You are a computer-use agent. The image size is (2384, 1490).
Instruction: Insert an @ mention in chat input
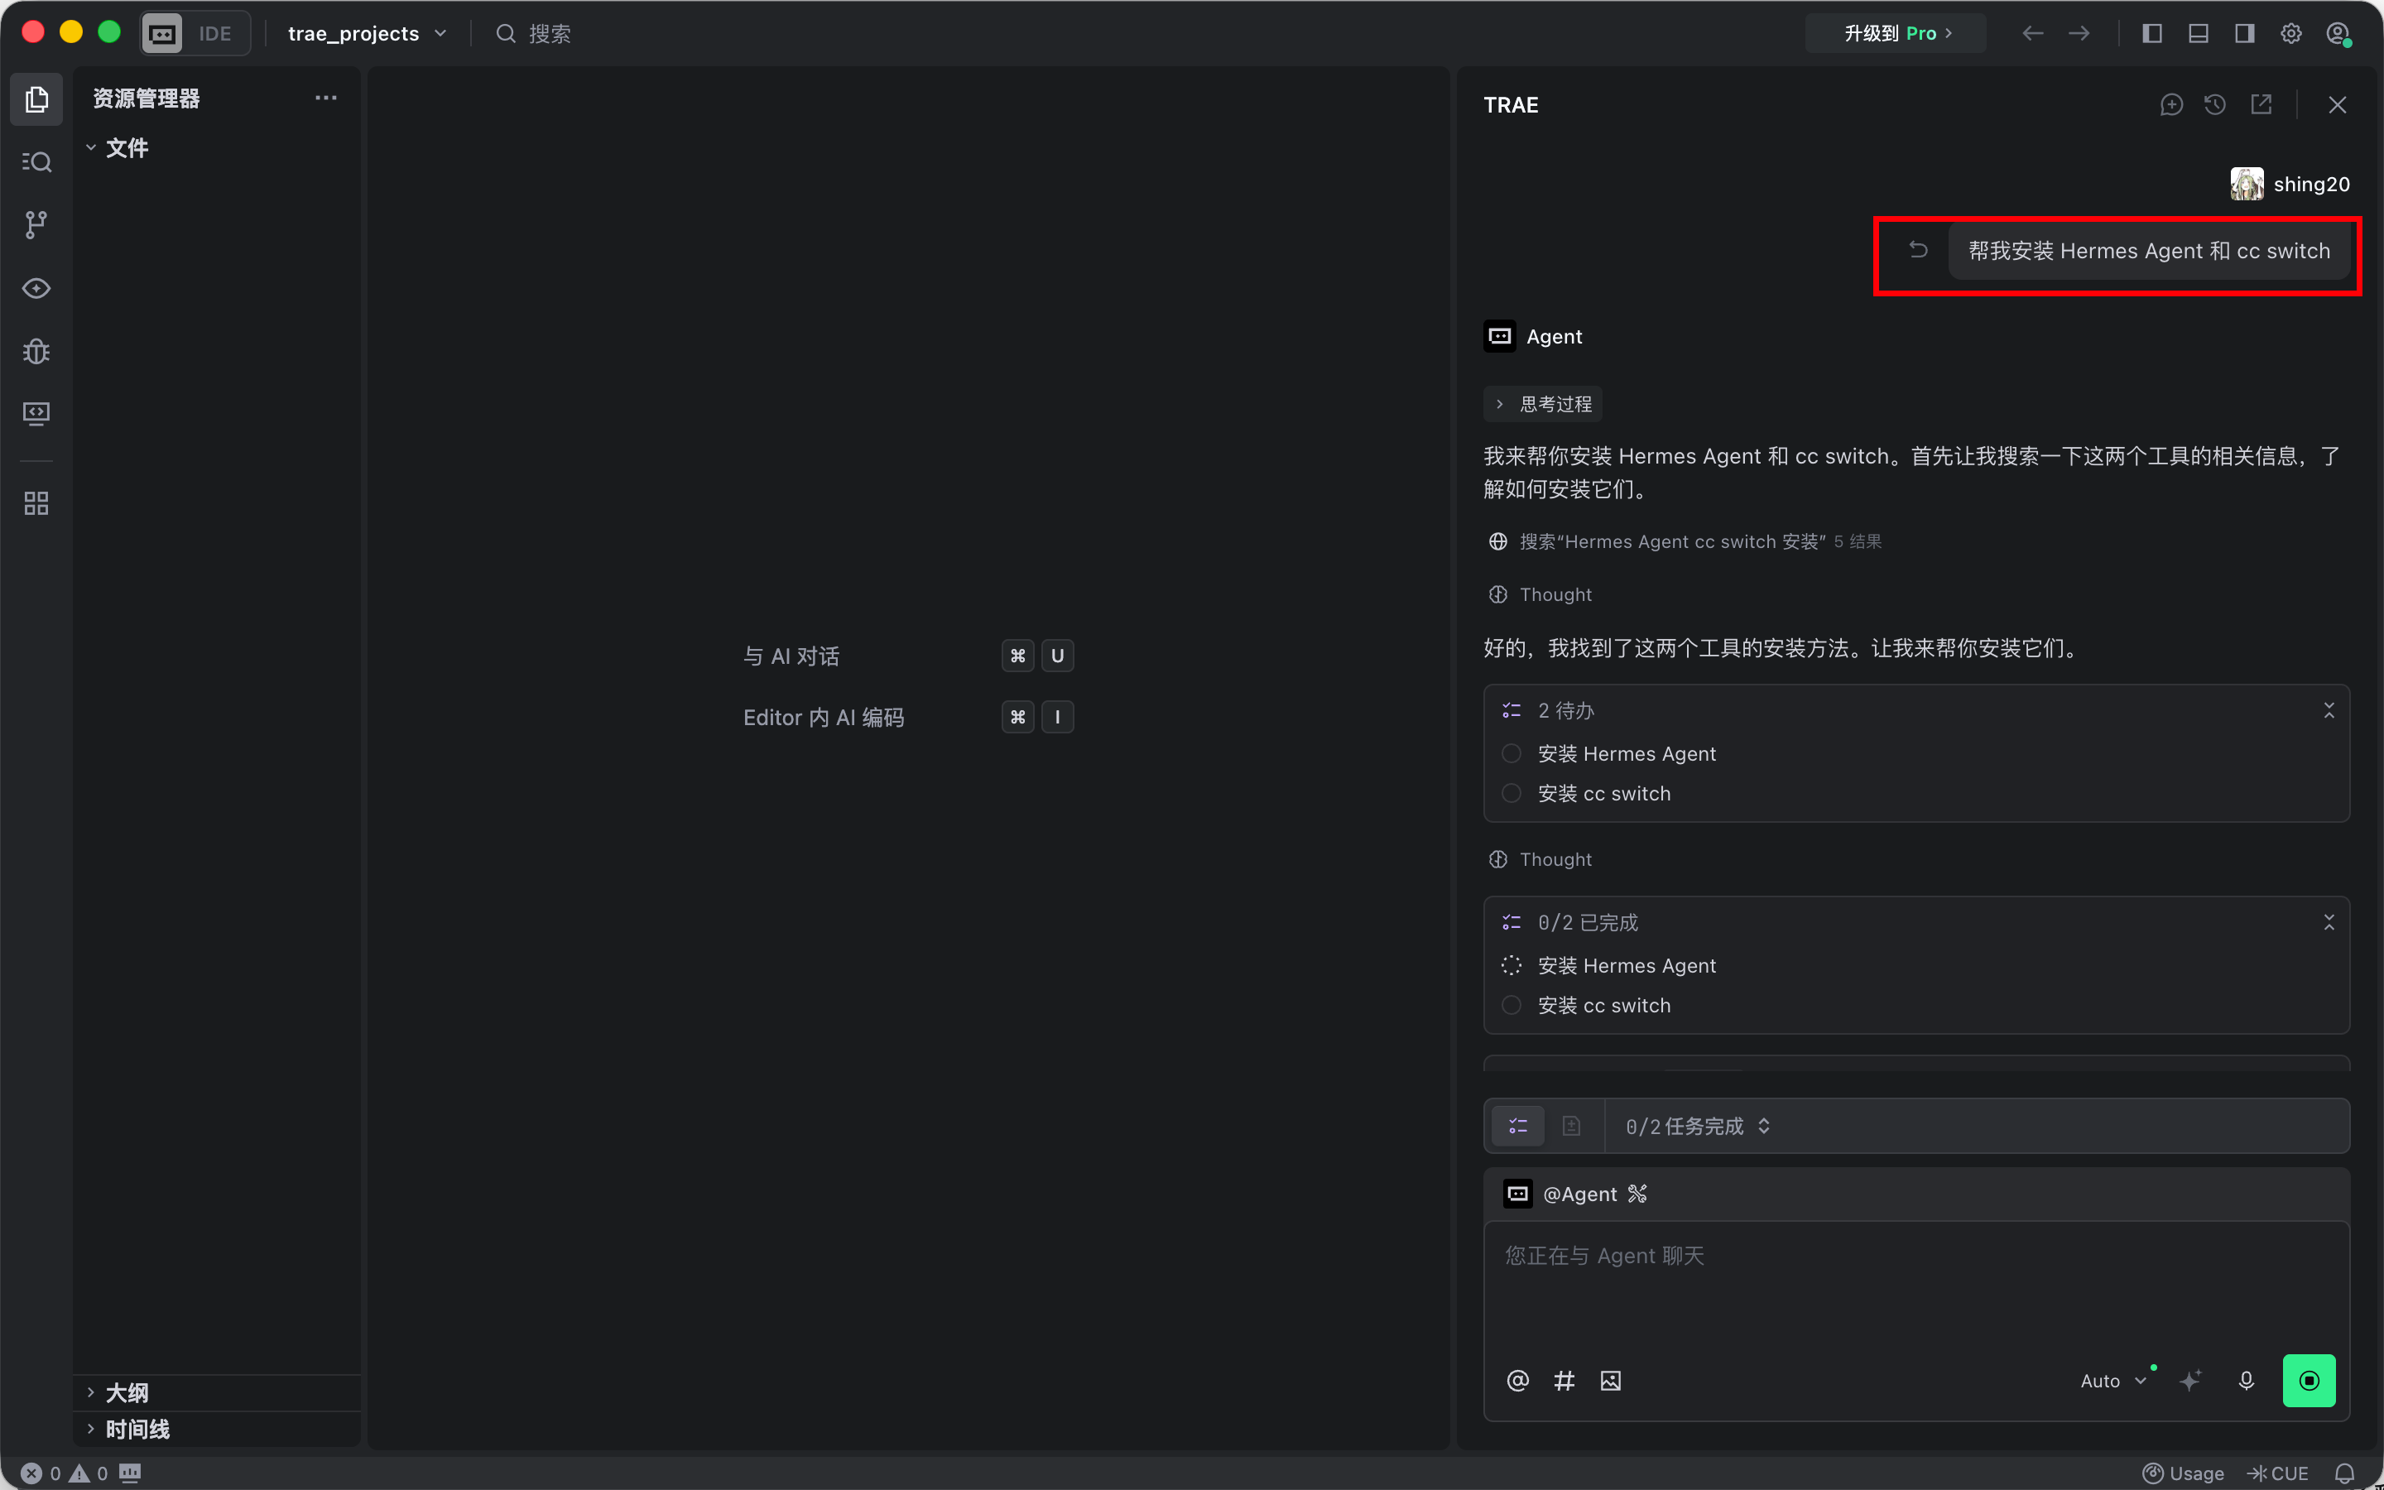click(1518, 1381)
